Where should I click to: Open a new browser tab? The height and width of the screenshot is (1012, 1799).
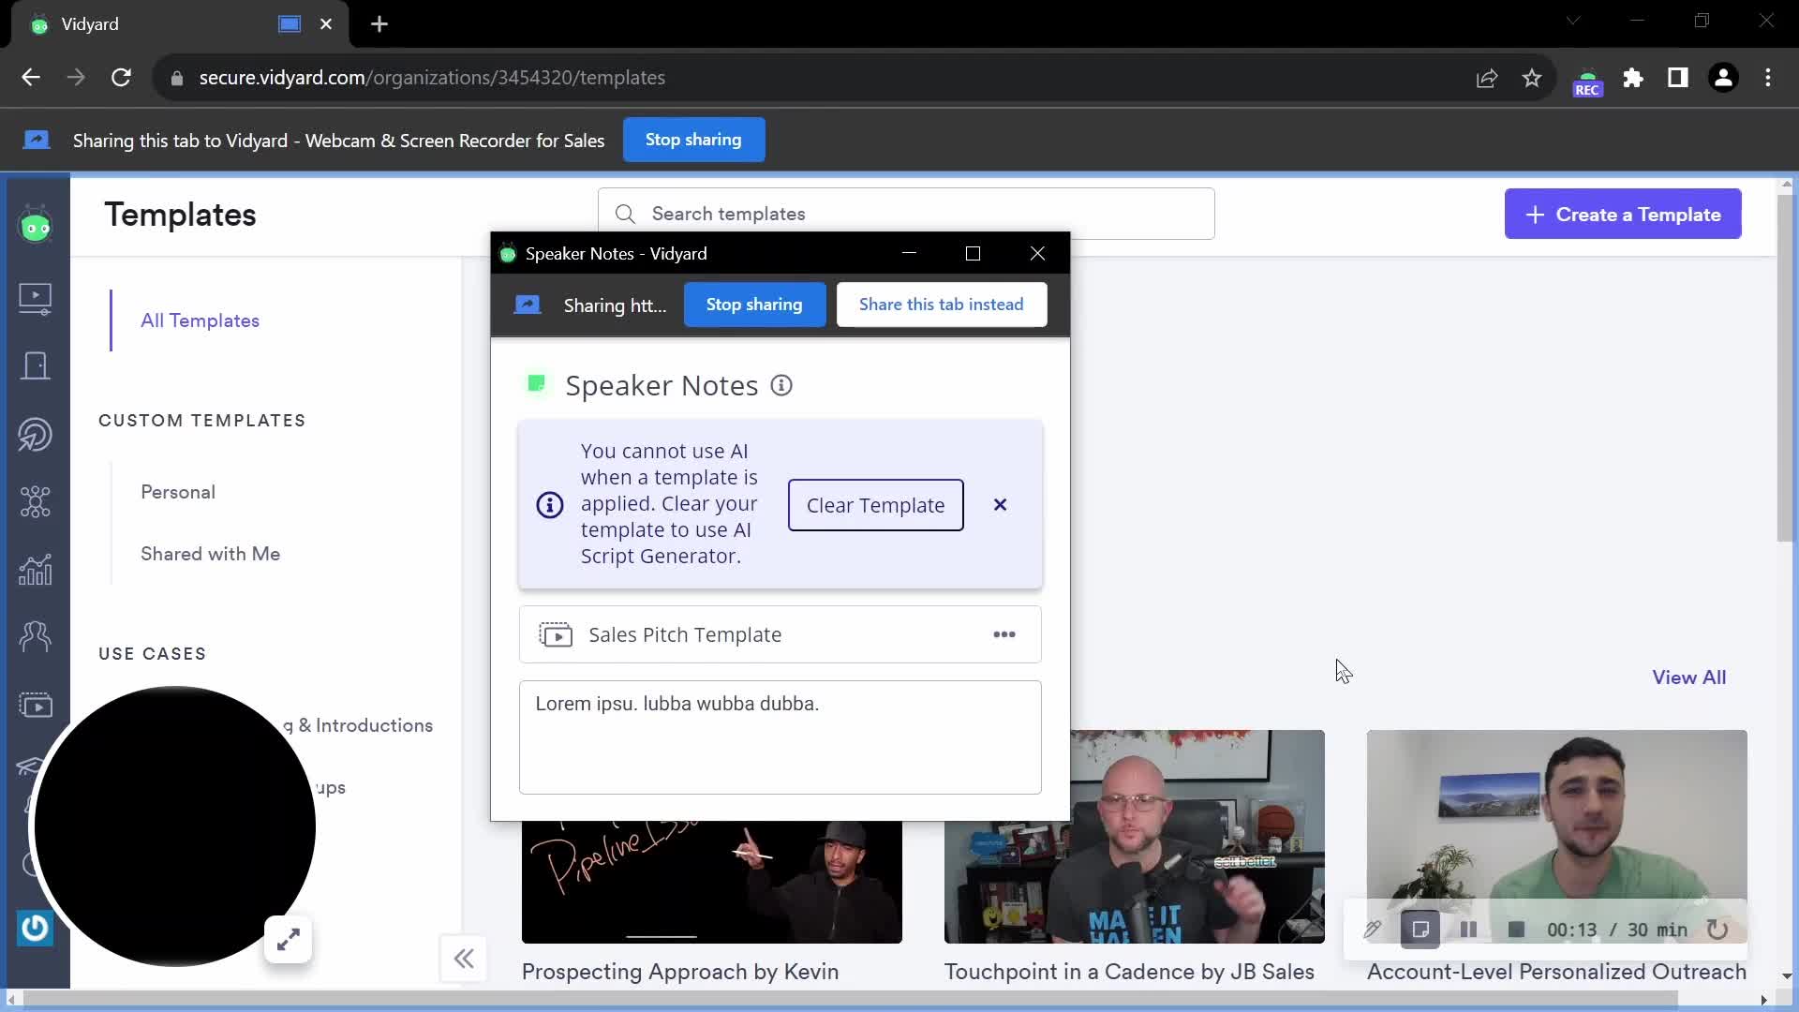click(379, 24)
